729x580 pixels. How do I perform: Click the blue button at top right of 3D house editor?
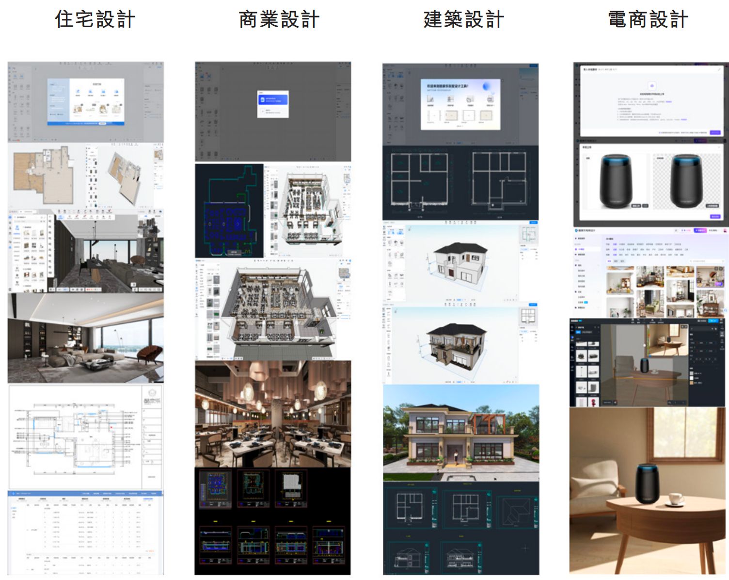[533, 223]
